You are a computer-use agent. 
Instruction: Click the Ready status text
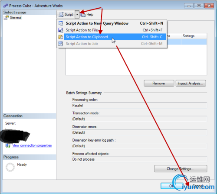[x=22, y=165]
